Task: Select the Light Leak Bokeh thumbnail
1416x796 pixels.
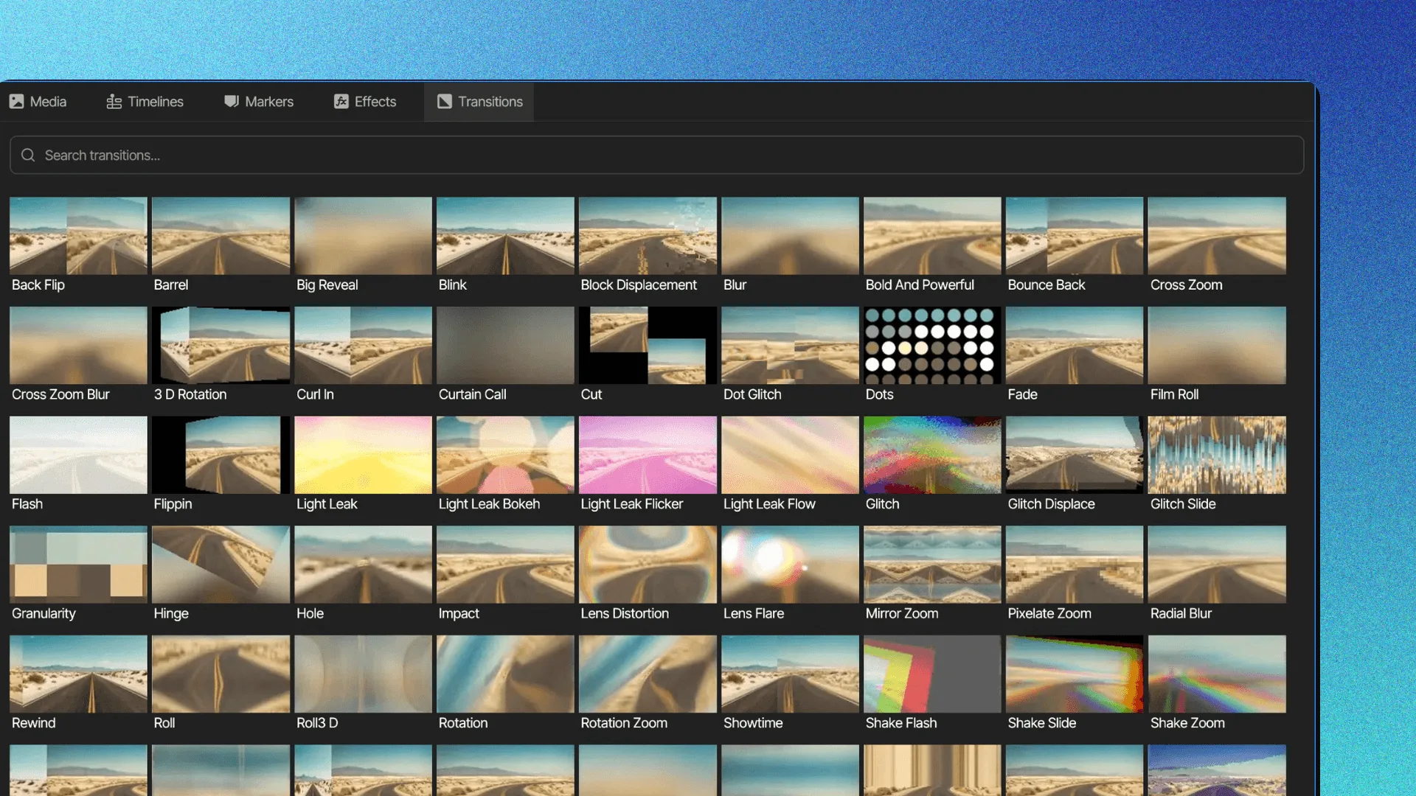Action: (x=505, y=455)
